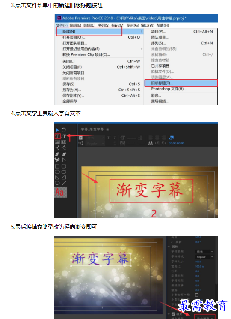
Task: Click the 行距 value 0.0
Action: 197,271
